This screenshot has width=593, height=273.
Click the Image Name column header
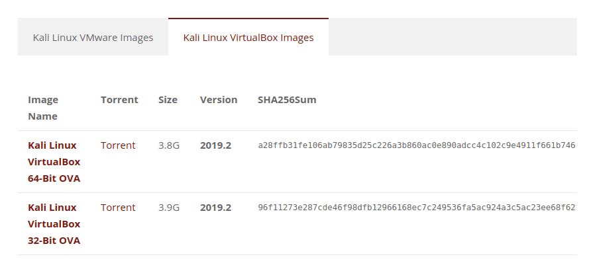43,108
